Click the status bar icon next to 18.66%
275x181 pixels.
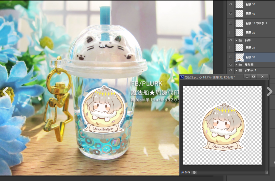tap(194, 173)
